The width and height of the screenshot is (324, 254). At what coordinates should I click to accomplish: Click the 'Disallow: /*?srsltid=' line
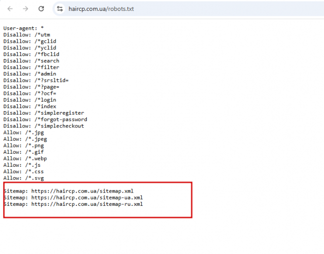point(36,80)
